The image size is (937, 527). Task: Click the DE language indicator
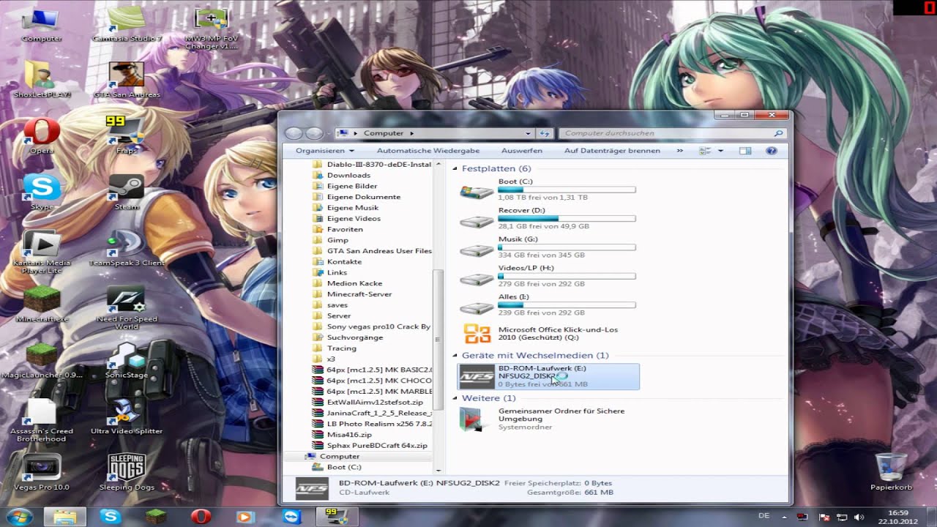tap(764, 515)
